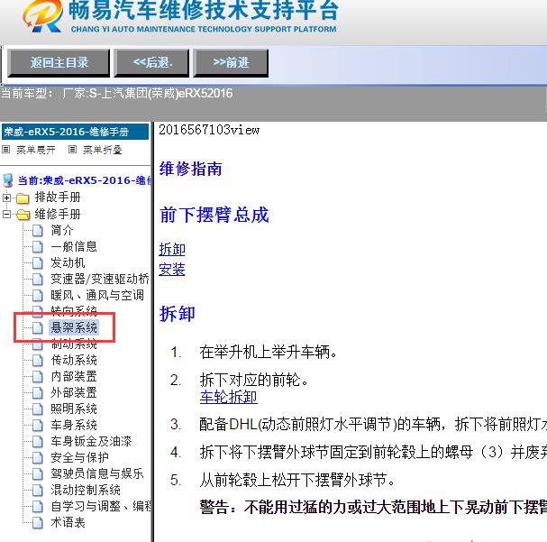The width and height of the screenshot is (547, 542).
Task: Click the page icon beside 暖风、通风与空调
Action: coord(37,295)
